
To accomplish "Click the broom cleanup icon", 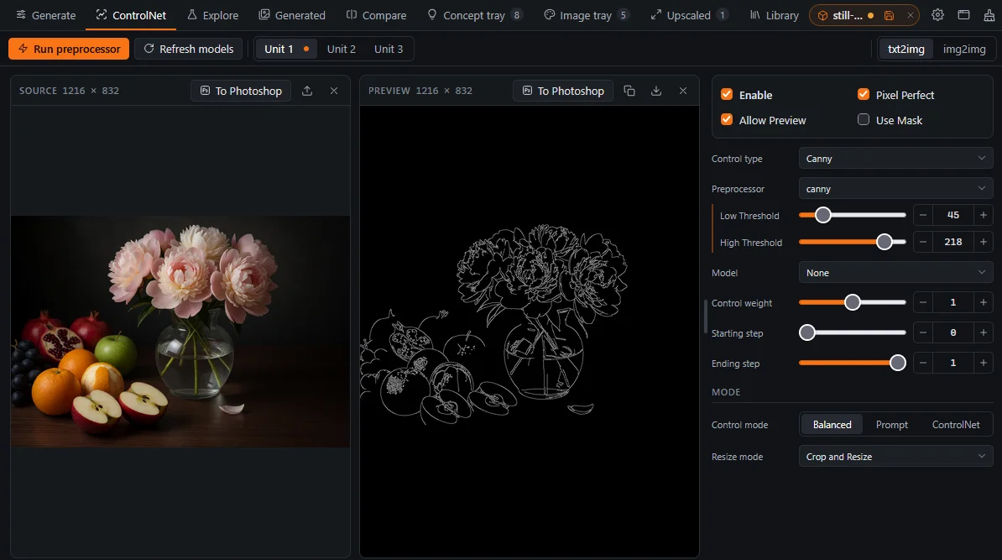I will click(989, 15).
